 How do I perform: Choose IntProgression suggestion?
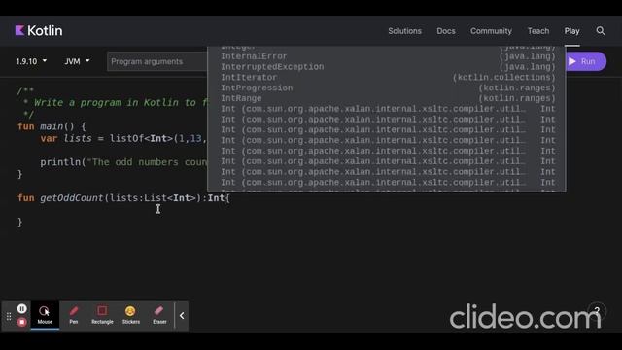[387, 88]
